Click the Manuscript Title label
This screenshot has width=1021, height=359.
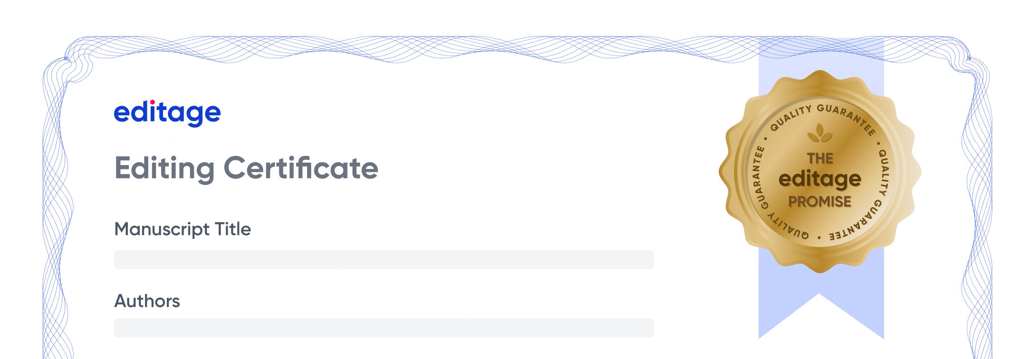tap(183, 230)
